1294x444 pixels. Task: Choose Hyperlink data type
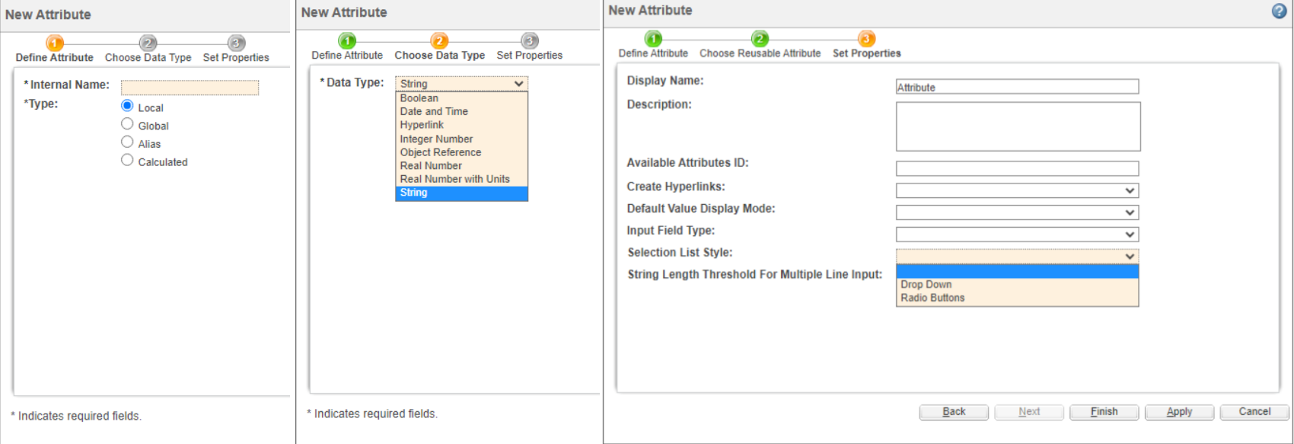coord(461,125)
